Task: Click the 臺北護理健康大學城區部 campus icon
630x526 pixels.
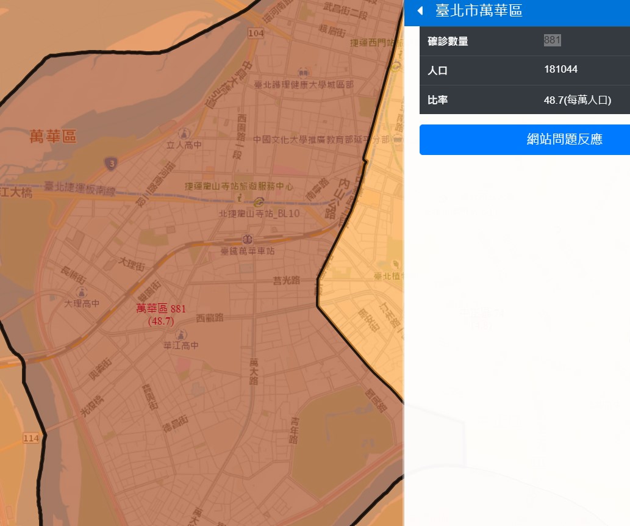Action: (303, 73)
